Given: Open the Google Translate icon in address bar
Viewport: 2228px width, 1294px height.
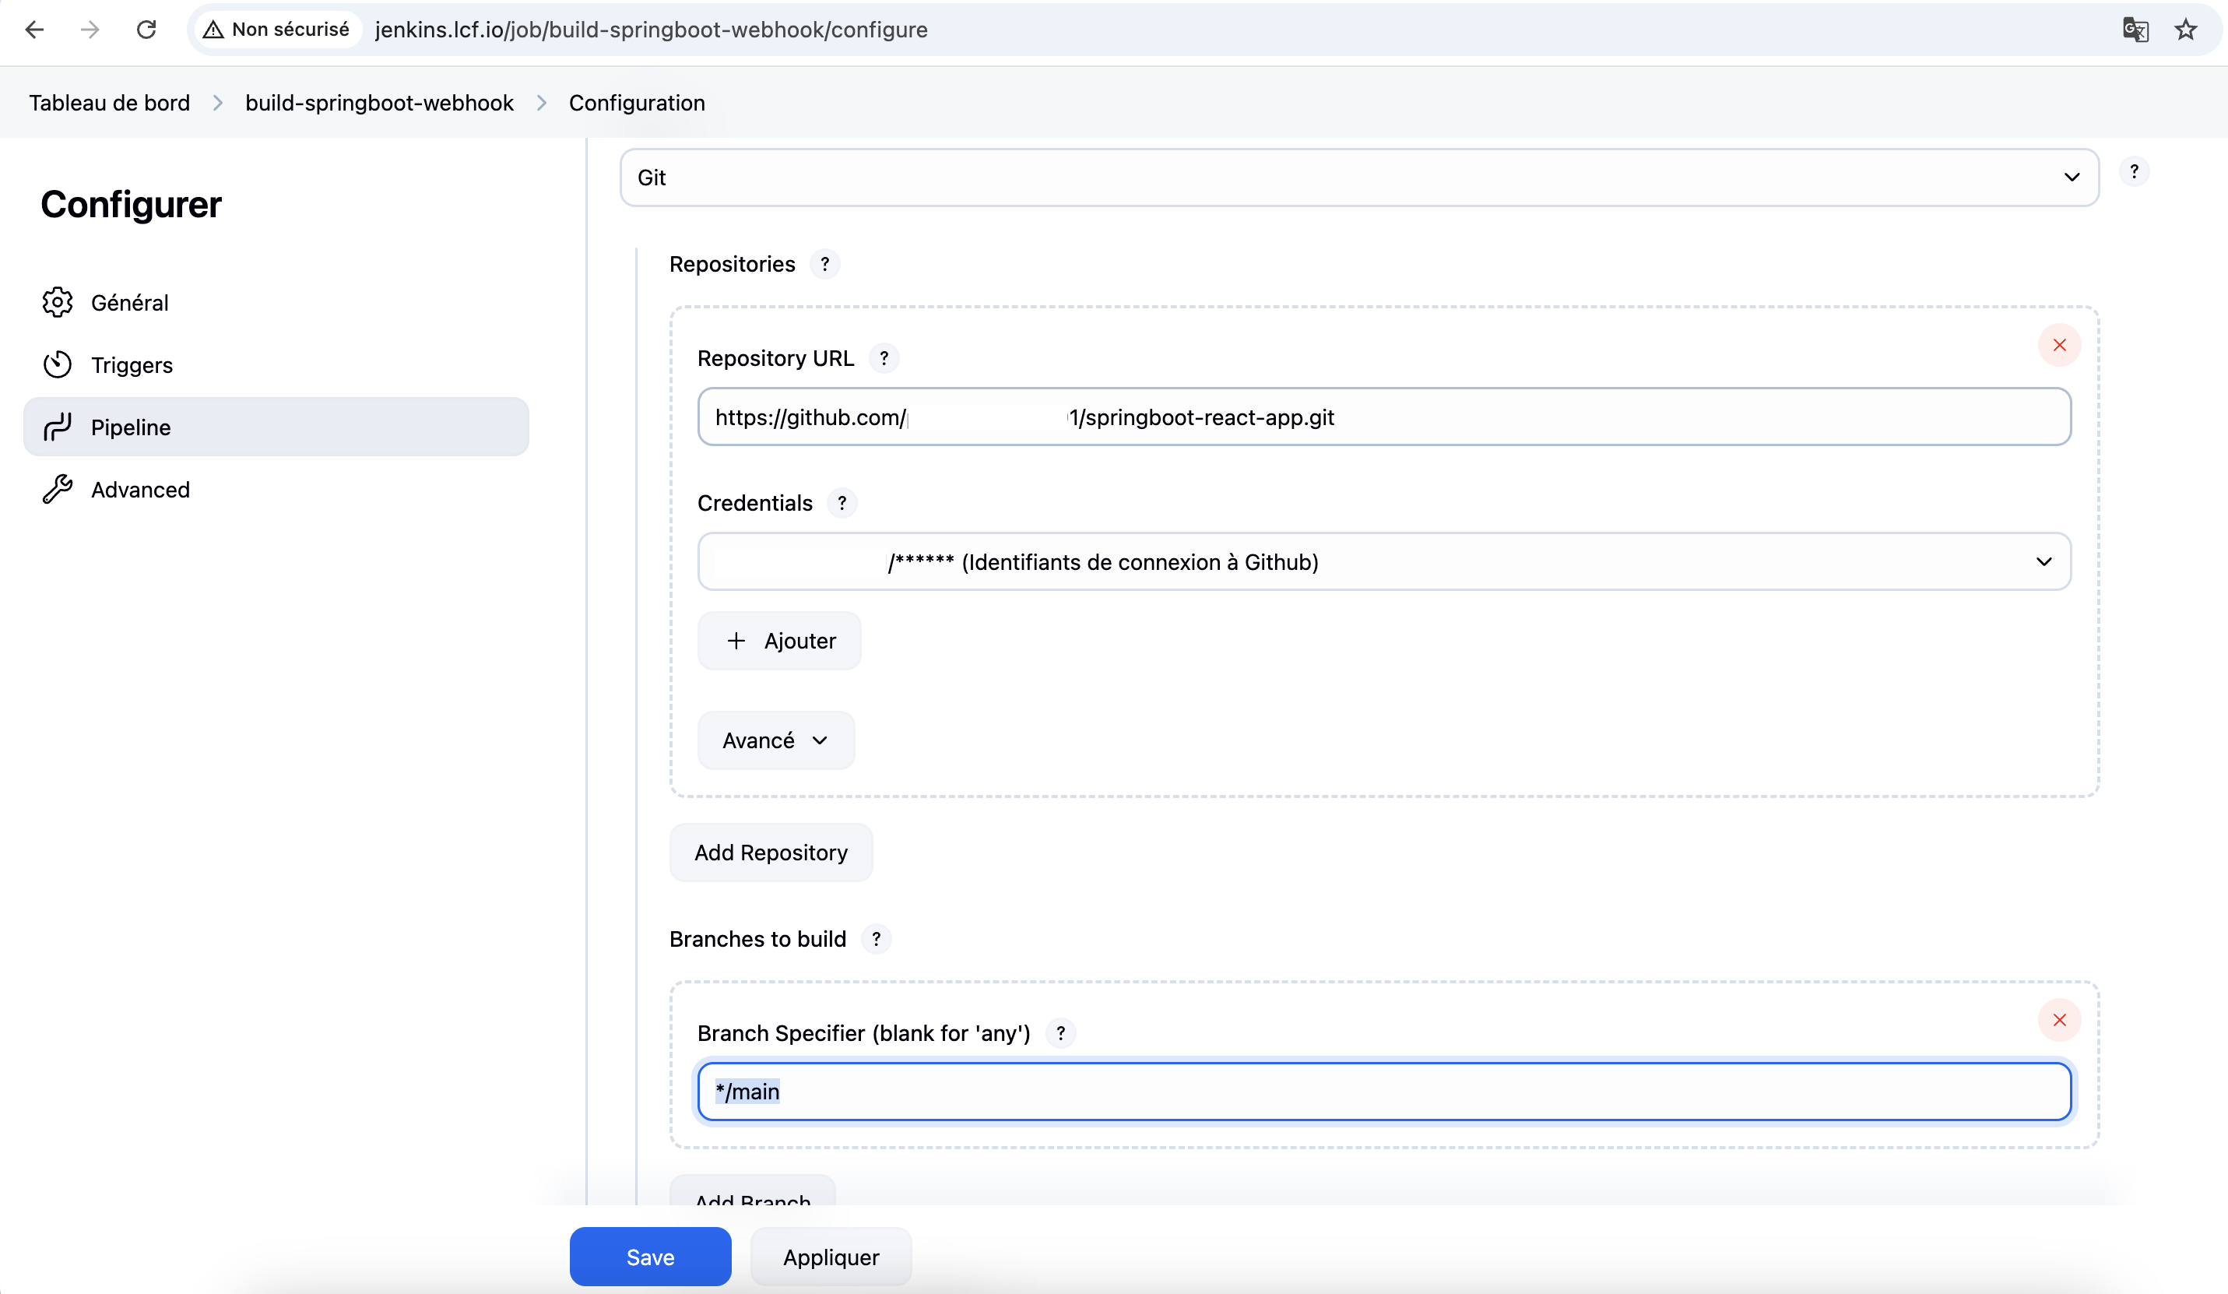Looking at the screenshot, I should coord(2135,29).
